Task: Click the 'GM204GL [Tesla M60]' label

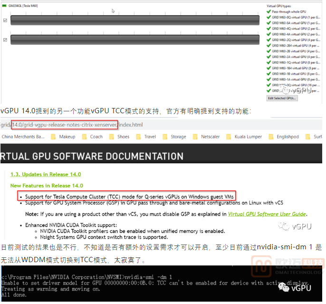Action: (x=23, y=6)
